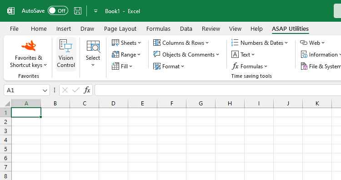Select row 2 header

5,122
